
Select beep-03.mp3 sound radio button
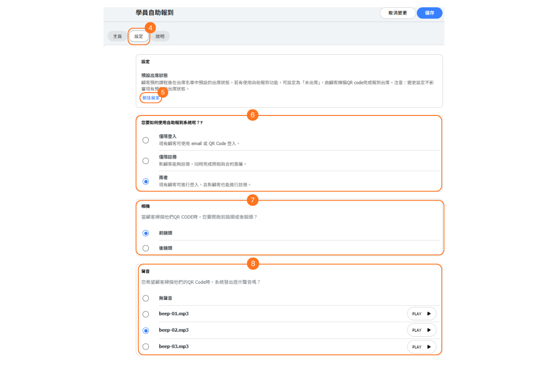point(146,346)
